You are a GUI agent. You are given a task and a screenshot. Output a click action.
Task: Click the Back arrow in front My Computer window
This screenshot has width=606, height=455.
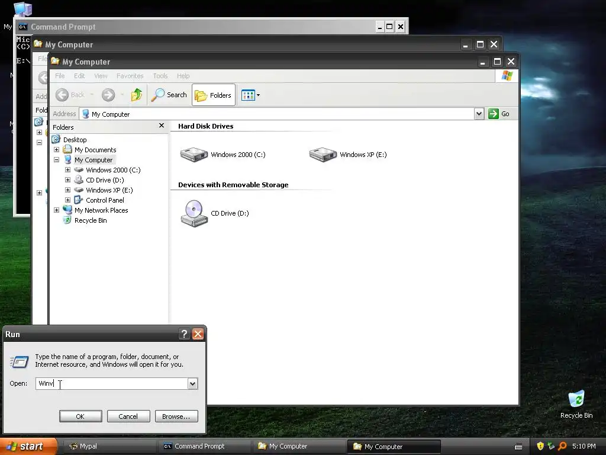[62, 95]
